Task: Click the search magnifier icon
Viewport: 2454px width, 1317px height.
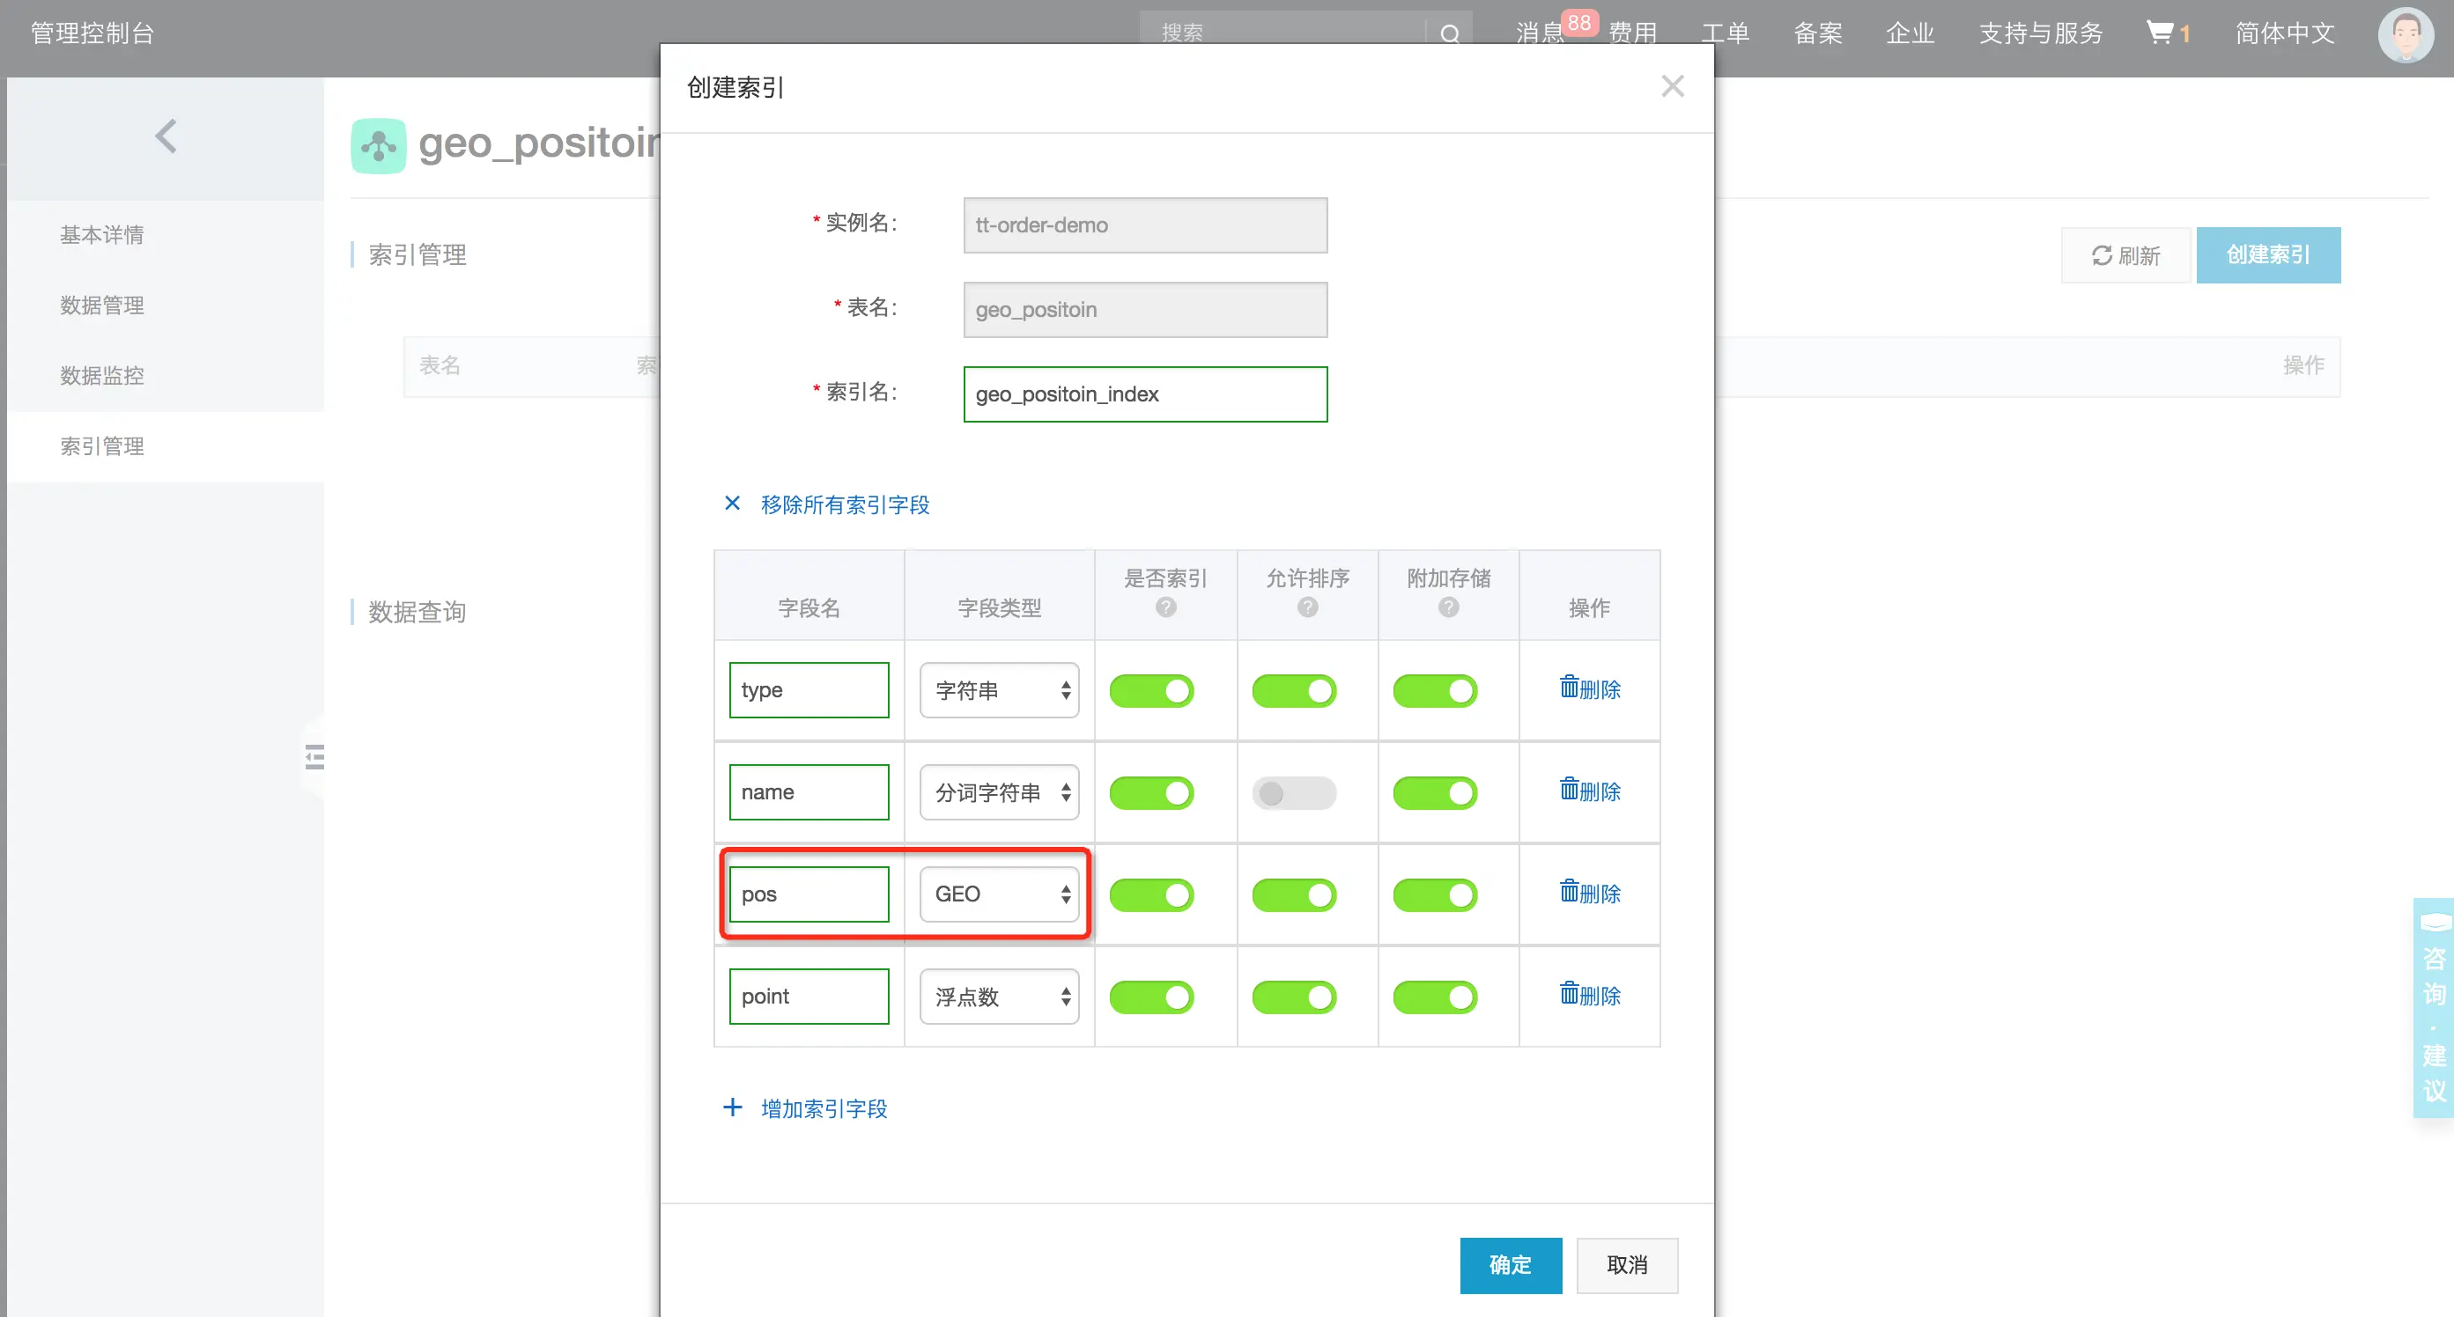Action: [1449, 34]
